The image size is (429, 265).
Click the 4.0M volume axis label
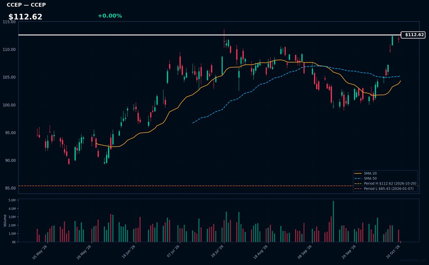pos(12,209)
